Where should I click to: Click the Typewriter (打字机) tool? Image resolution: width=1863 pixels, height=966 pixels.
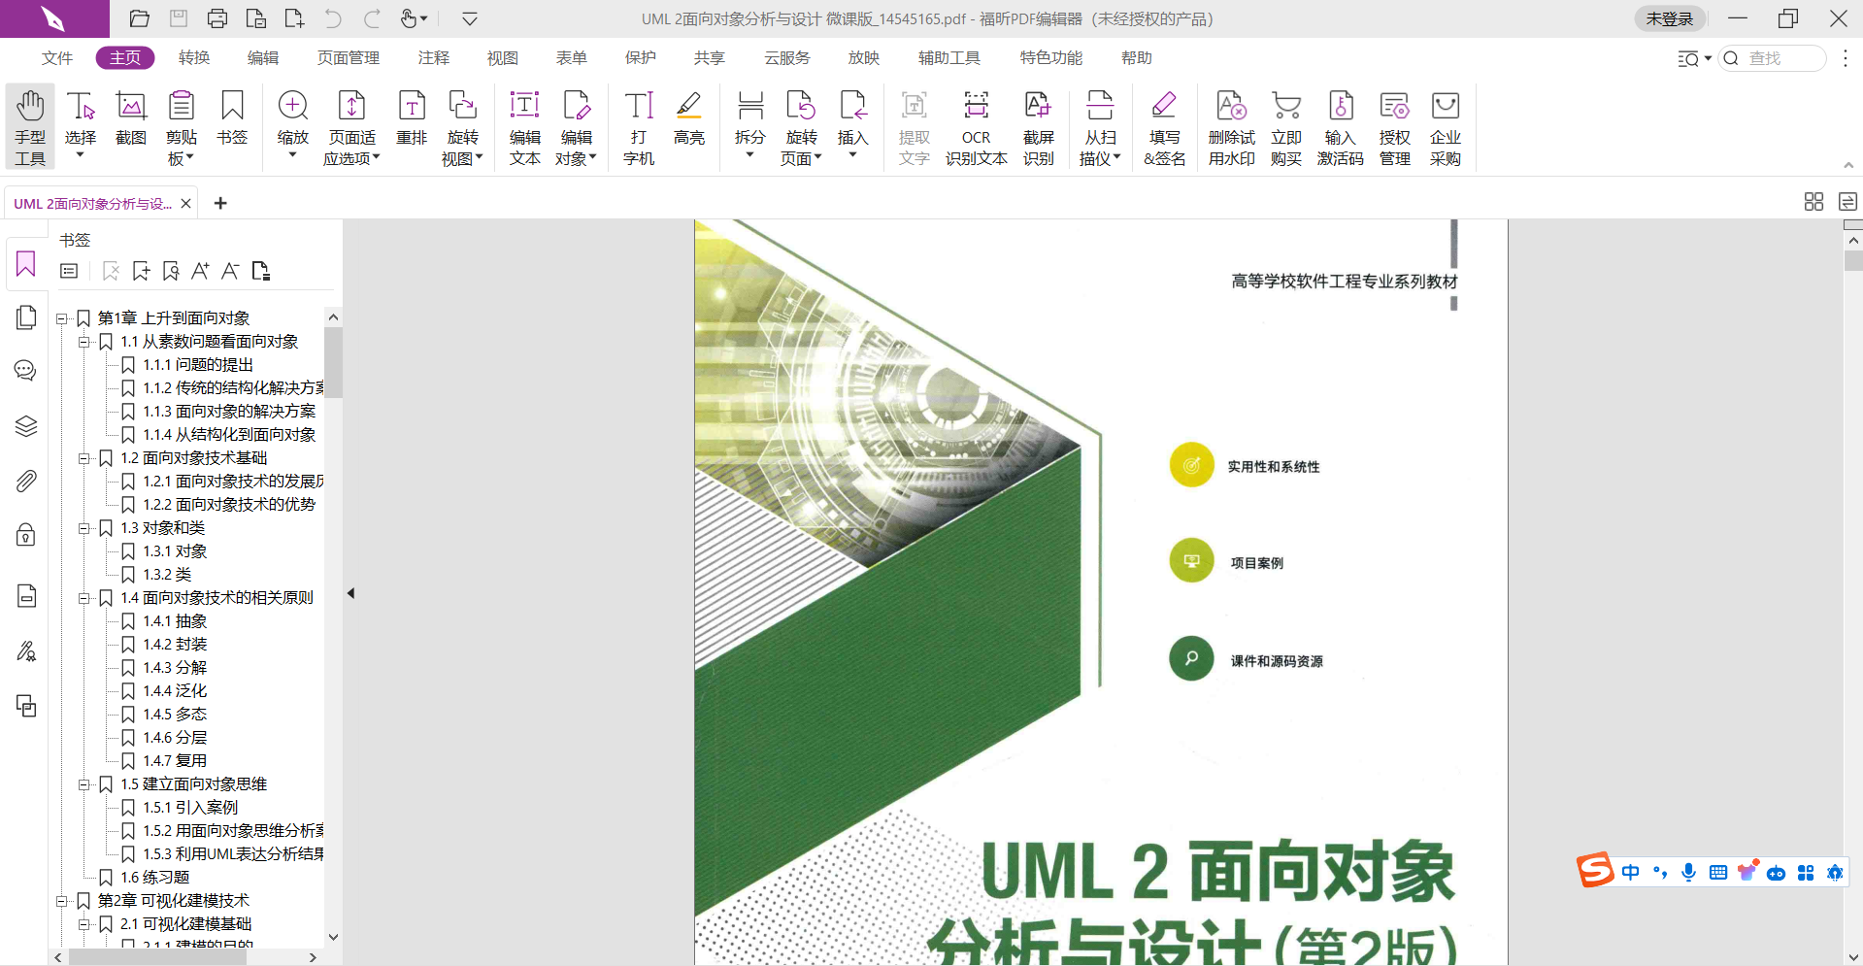[x=639, y=127]
